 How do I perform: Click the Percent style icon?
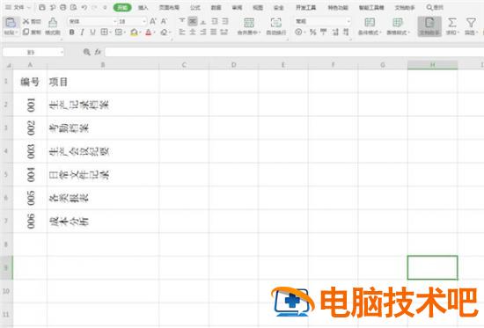tap(313, 32)
